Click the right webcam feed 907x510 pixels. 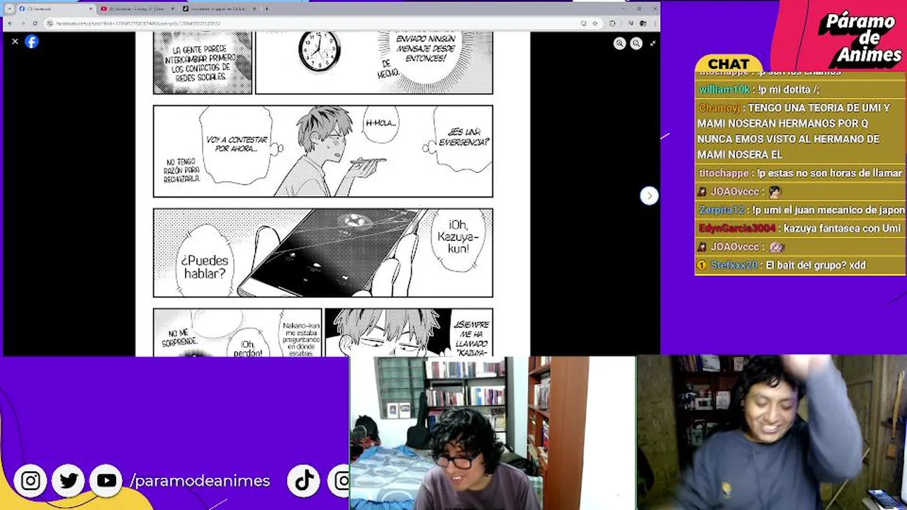tap(772, 432)
